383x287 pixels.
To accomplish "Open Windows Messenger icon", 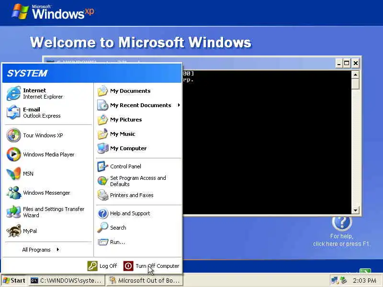I will [x=13, y=193].
